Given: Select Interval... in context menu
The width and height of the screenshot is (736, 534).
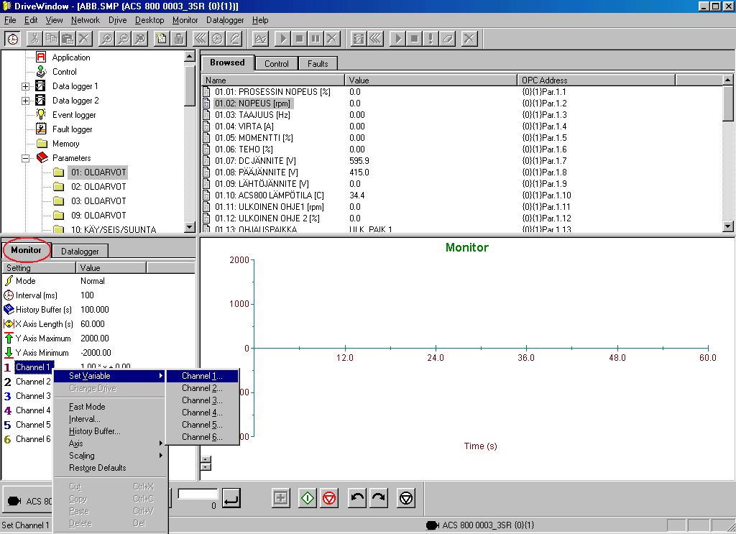Looking at the screenshot, I should tap(109, 419).
